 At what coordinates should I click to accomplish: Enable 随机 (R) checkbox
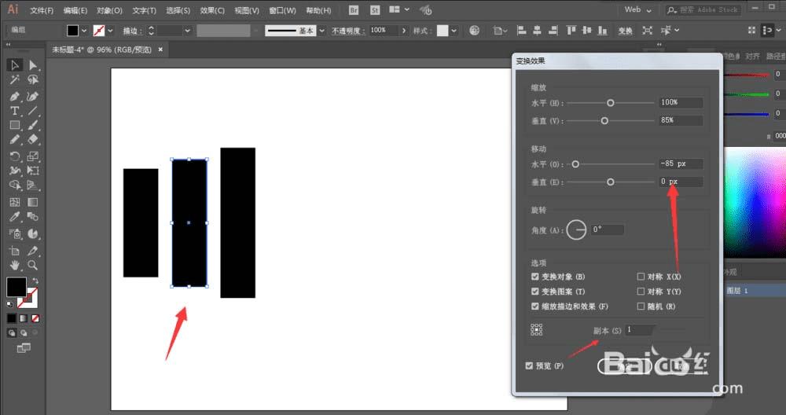click(641, 307)
